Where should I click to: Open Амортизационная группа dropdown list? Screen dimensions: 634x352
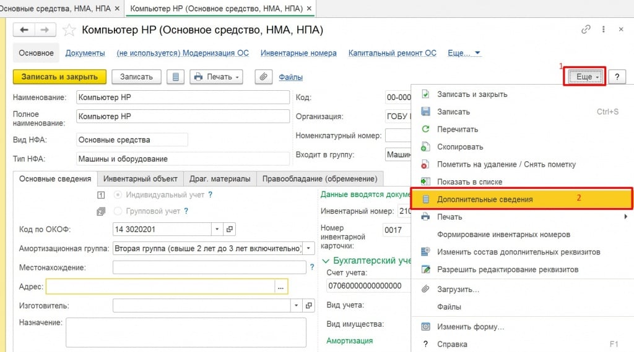310,248
